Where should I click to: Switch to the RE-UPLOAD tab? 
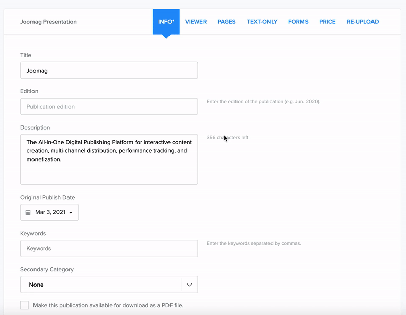362,22
